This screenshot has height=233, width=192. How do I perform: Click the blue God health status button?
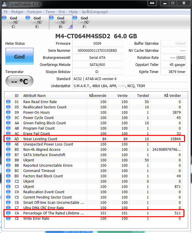pyautogui.click(x=19, y=56)
